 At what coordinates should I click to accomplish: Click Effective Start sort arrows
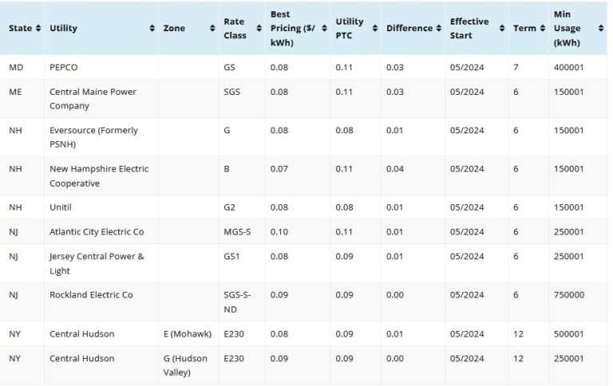pos(502,29)
